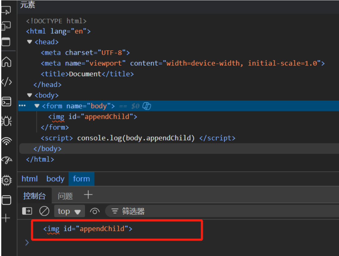339x256 pixels.
Task: Collapse the form name="body" triangle
Action: (37, 106)
